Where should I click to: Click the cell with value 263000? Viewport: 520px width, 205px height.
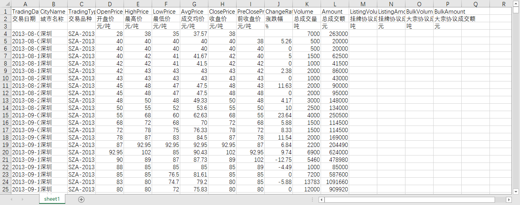[x=335, y=34]
